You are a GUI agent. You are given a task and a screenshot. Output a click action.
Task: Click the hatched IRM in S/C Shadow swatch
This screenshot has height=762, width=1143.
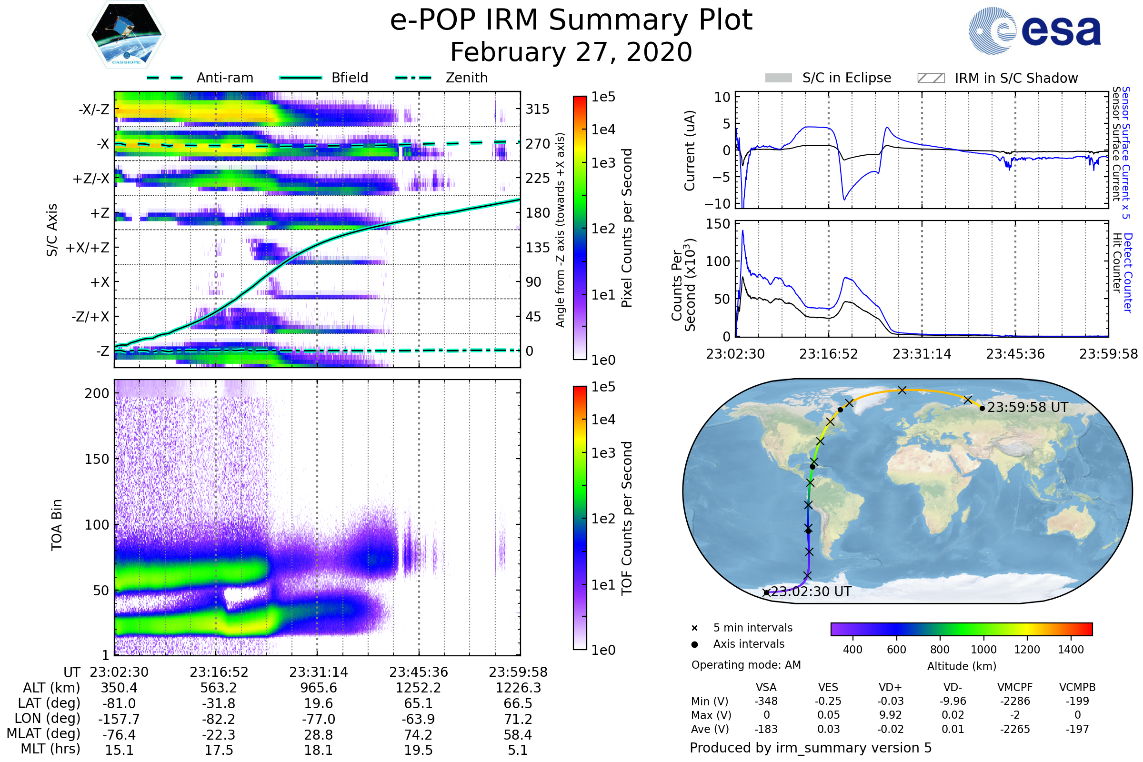931,78
